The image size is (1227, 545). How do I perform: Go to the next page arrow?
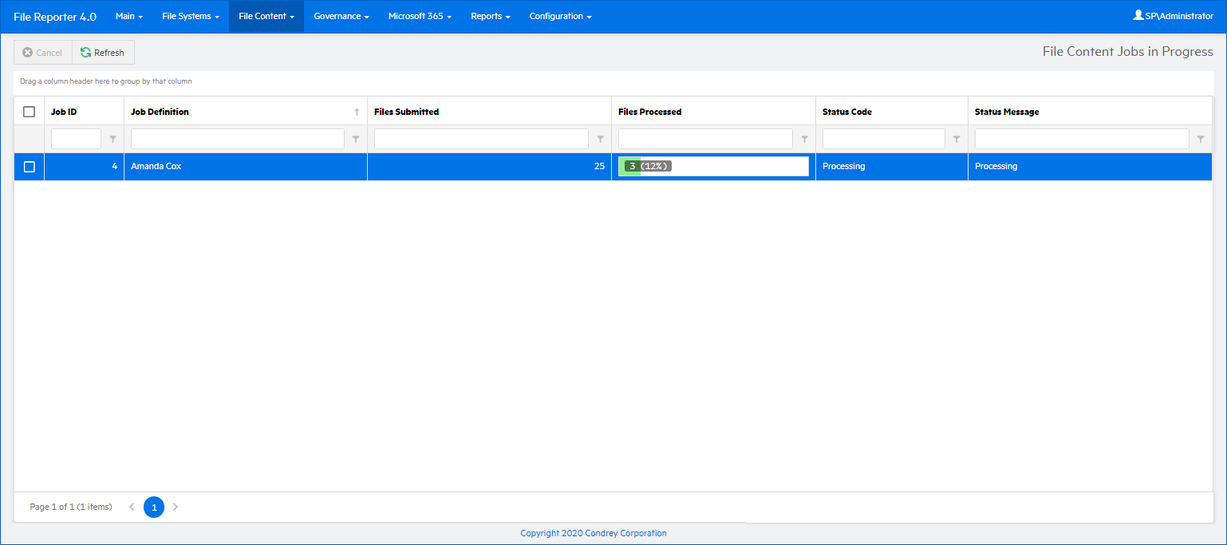[176, 507]
